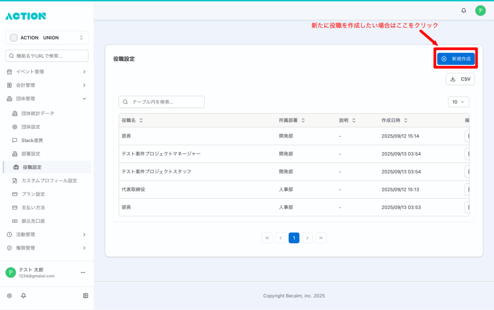Sort table by 役職名 column
The width and height of the screenshot is (494, 310).
[x=141, y=120]
